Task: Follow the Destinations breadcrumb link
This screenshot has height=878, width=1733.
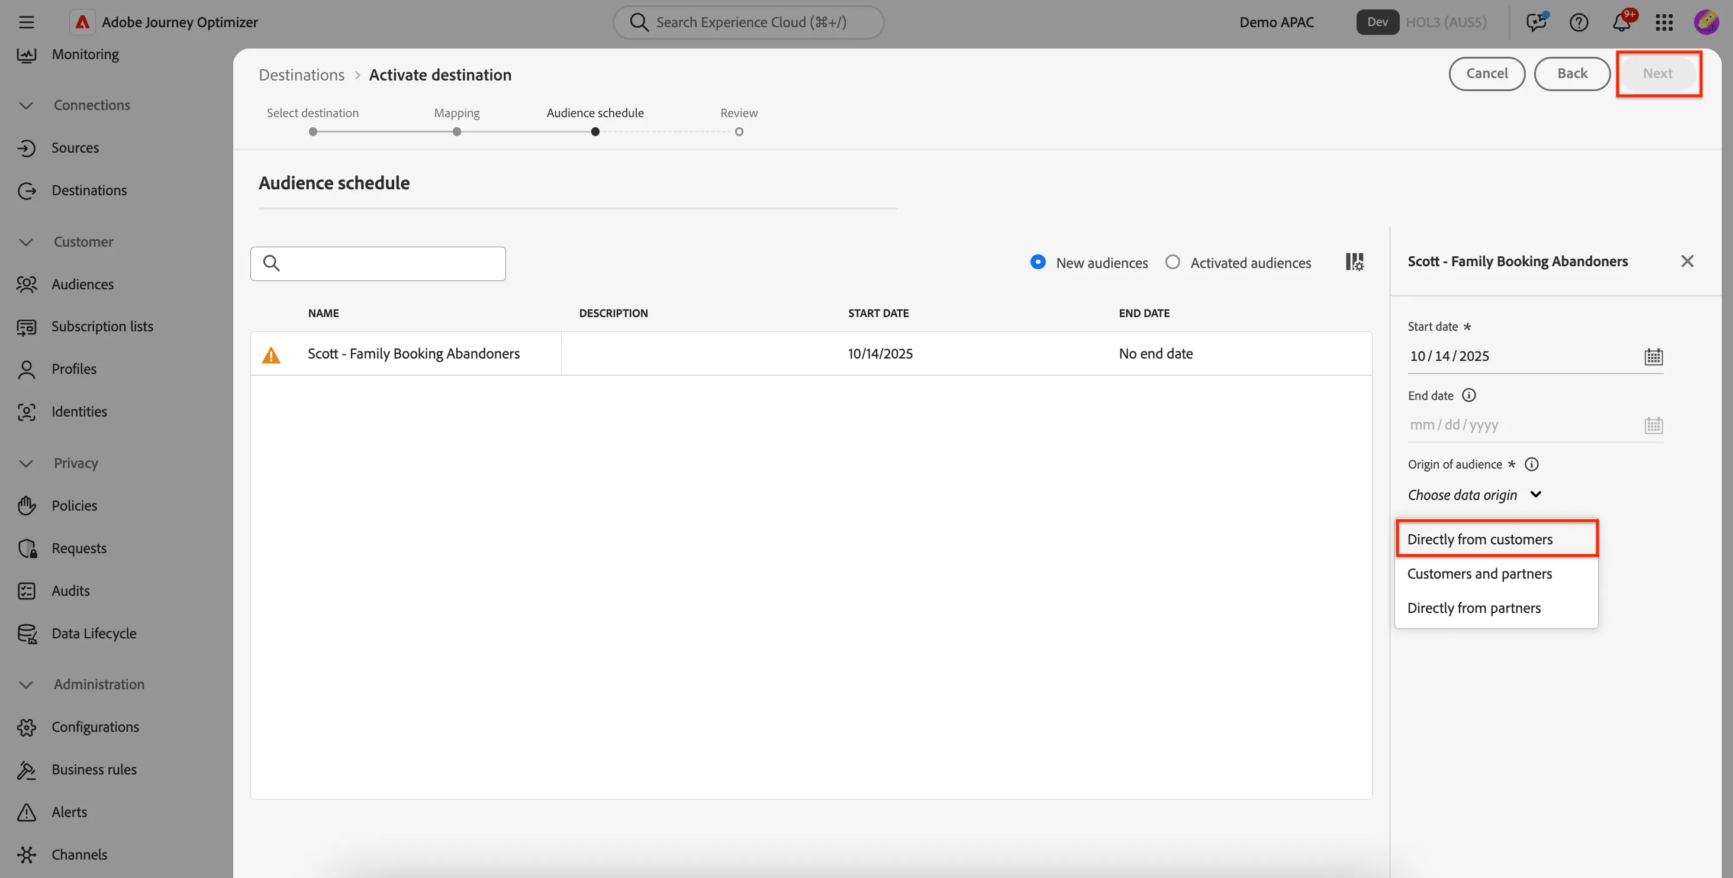Action: [x=301, y=75]
